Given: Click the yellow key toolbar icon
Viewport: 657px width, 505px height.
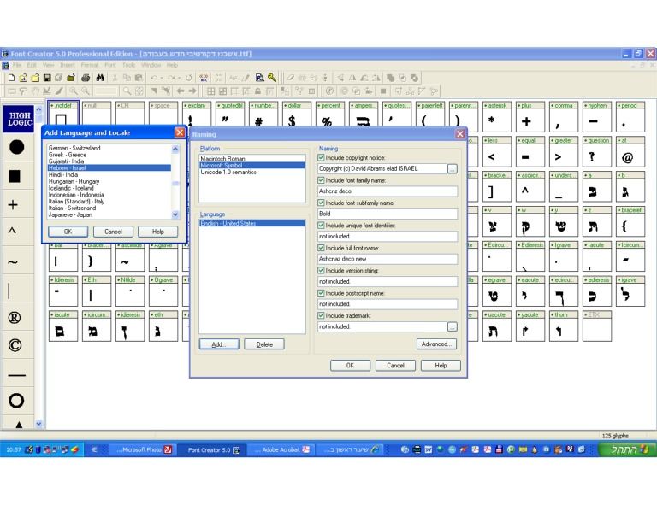Looking at the screenshot, I should (x=272, y=78).
